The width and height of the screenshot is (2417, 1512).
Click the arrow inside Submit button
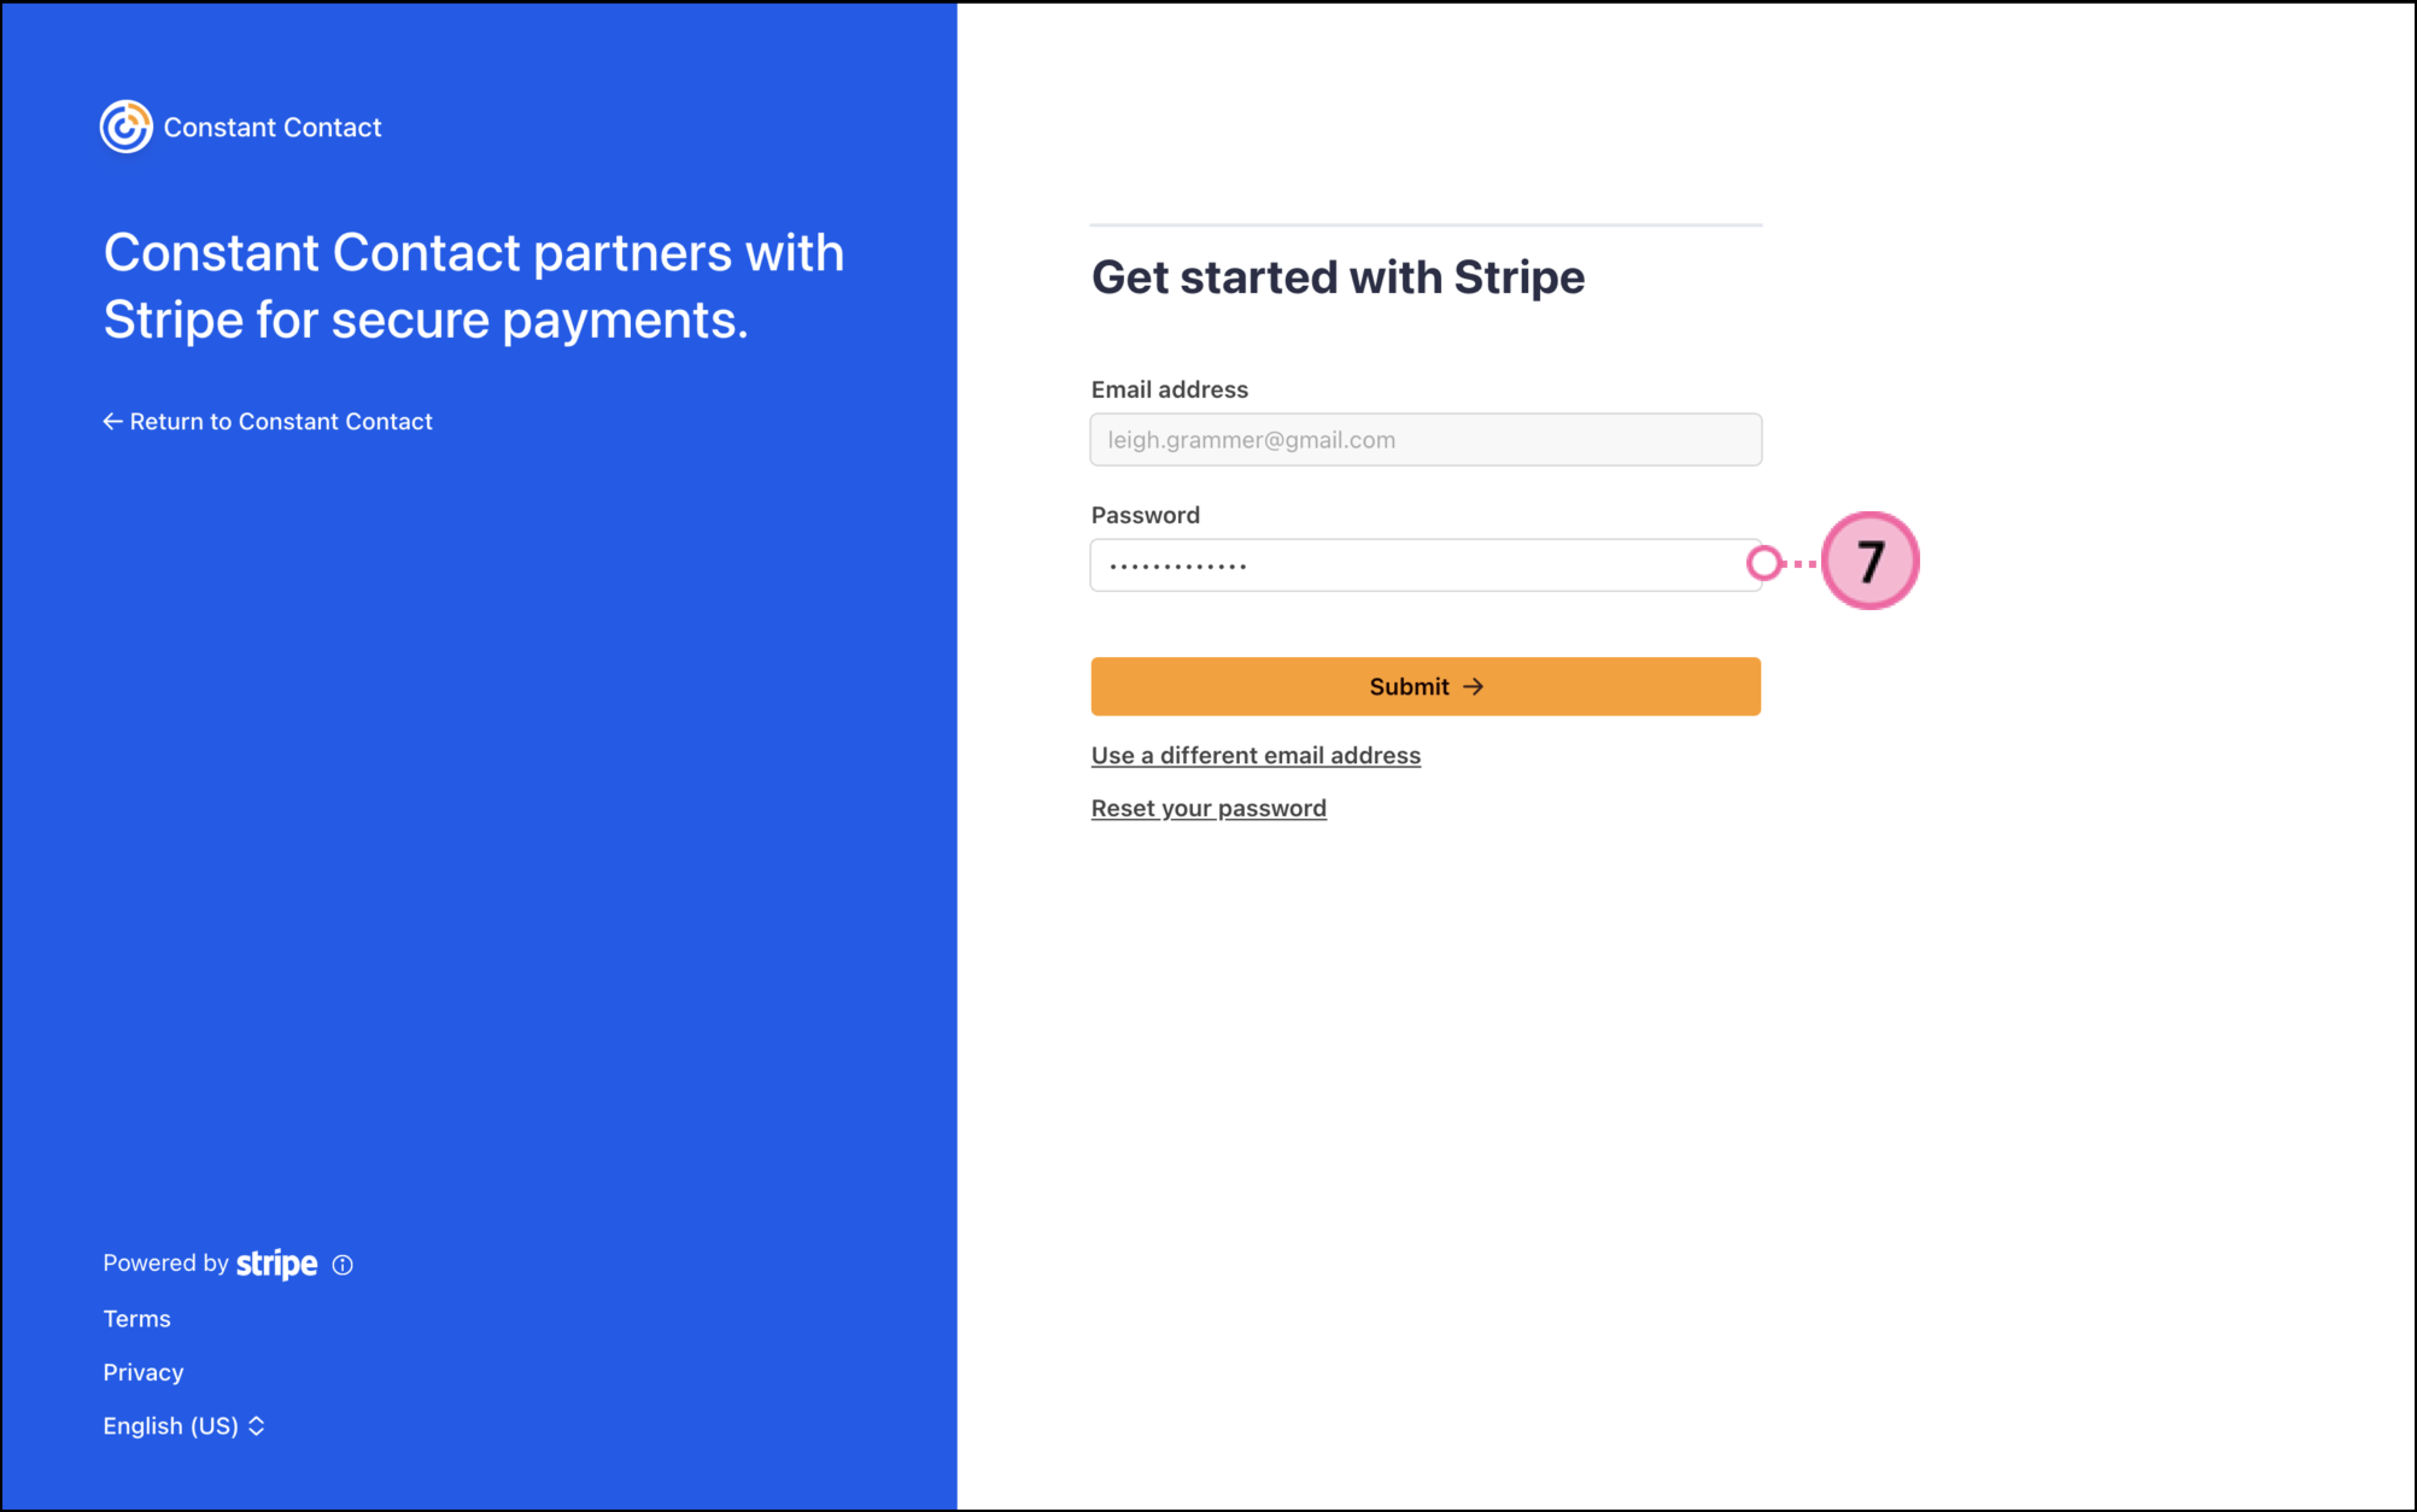point(1473,687)
